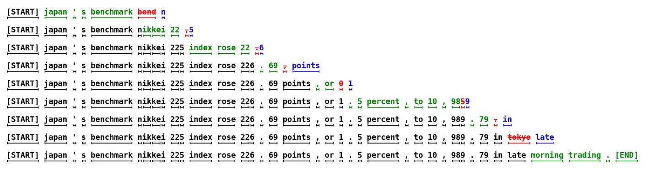Click the blue "9" ending the sixth line
Viewport: 659px width, 174px height.
[467, 102]
